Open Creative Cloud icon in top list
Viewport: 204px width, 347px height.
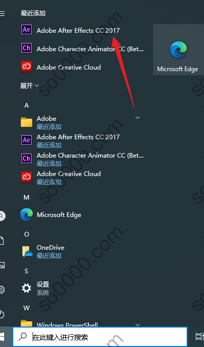[27, 67]
